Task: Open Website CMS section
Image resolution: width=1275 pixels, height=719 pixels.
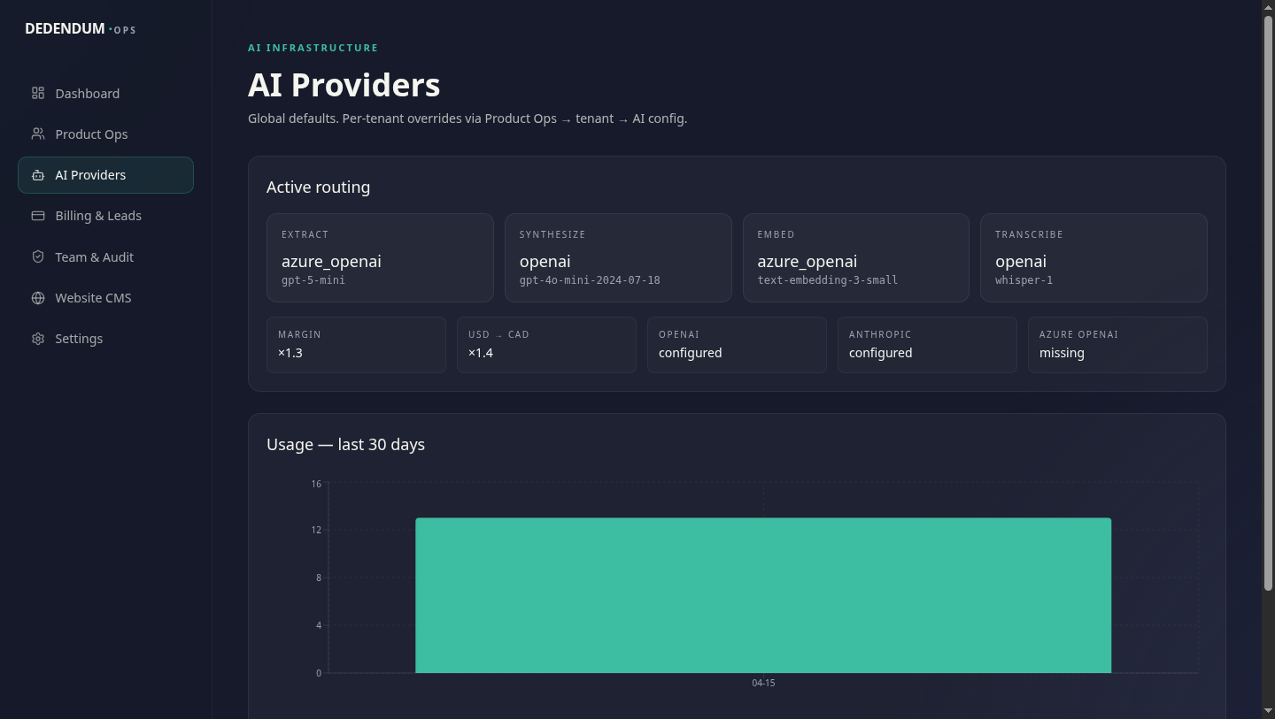Action: (105, 298)
